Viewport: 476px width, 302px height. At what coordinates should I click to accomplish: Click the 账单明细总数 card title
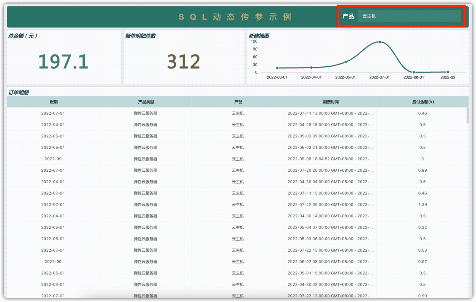point(140,36)
